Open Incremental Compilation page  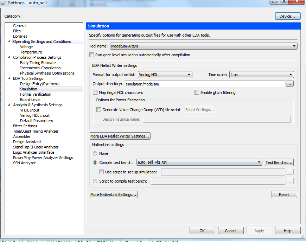coord(40,68)
